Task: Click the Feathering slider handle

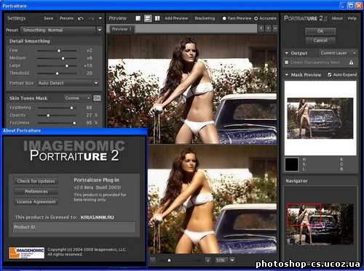Action: [x=71, y=108]
